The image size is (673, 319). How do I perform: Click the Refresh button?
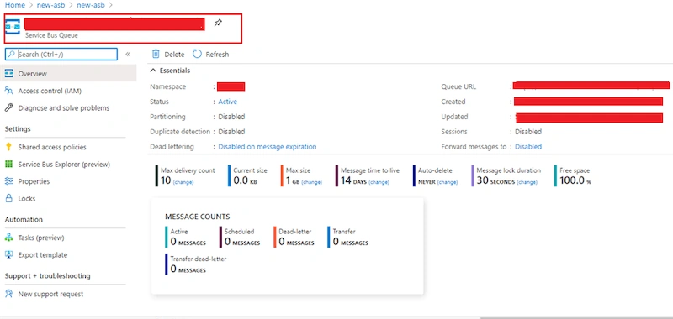211,54
